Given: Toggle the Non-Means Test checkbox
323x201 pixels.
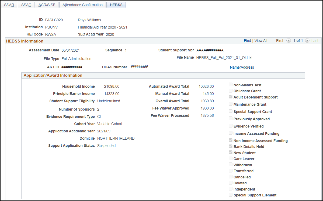Looking at the screenshot, I should point(231,84).
